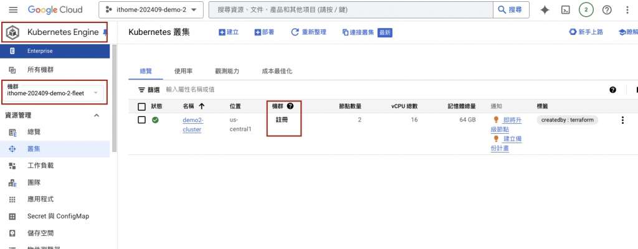The height and width of the screenshot is (249, 638).
Task: Click the 64 GB memory cell
Action: (x=468, y=120)
